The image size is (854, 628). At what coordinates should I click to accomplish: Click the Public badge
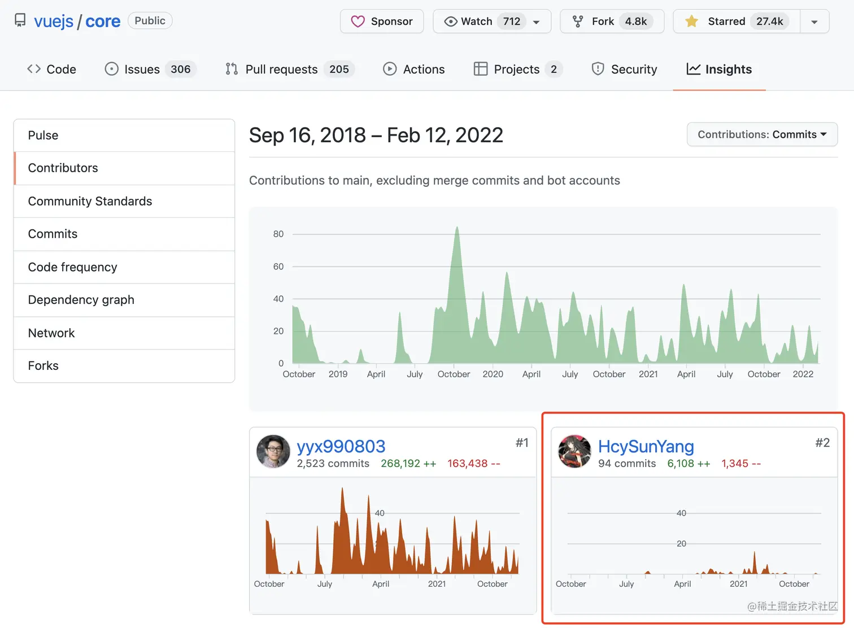[150, 21]
